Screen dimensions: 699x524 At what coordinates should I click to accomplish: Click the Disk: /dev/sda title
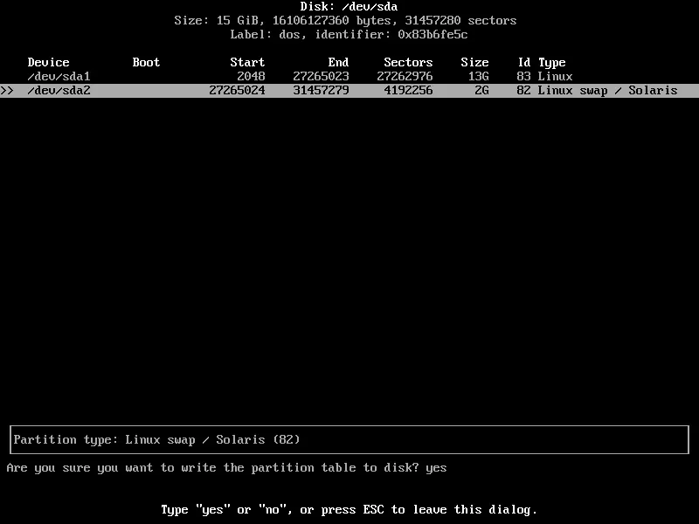(x=349, y=6)
